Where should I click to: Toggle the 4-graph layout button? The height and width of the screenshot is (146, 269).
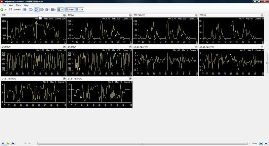tap(36, 9)
